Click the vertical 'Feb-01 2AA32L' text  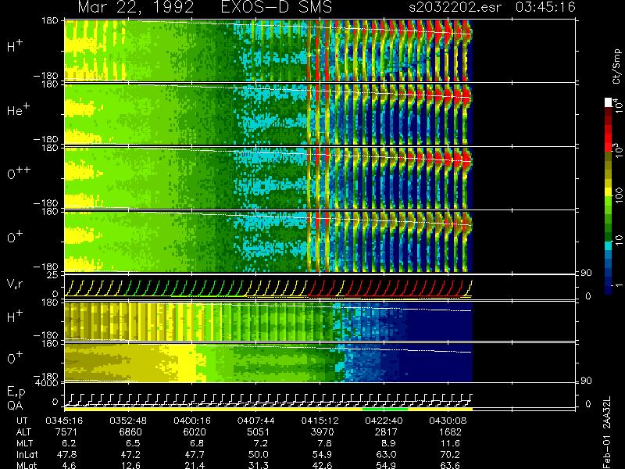(607, 432)
